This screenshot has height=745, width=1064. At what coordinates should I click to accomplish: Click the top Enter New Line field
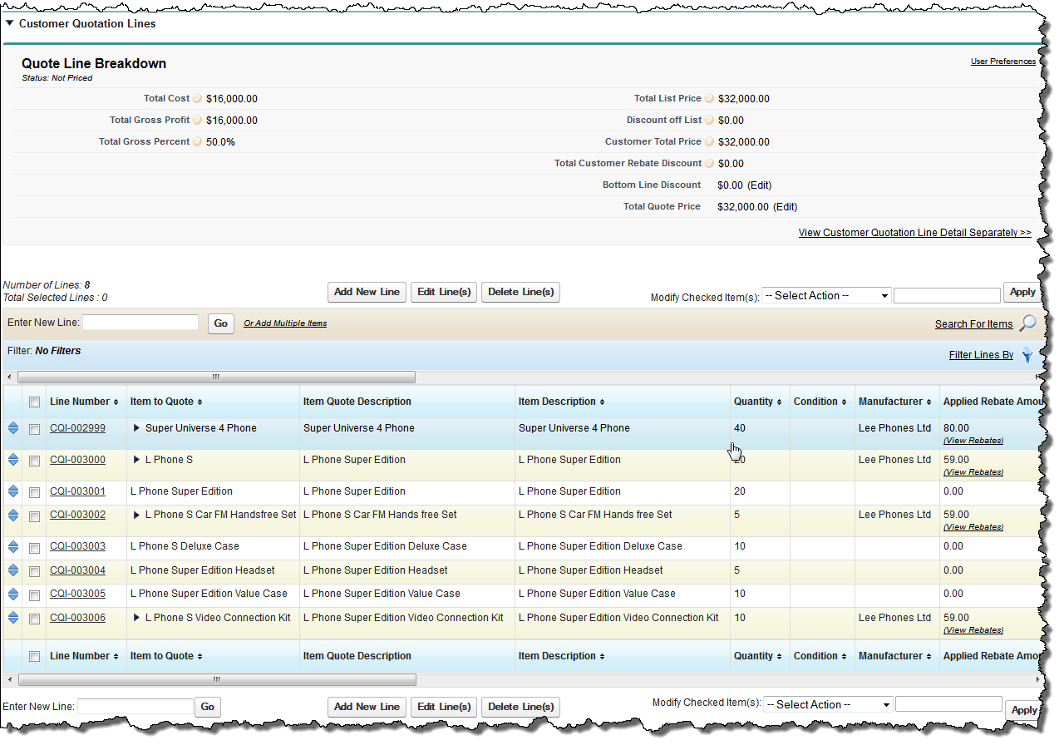[x=140, y=323]
